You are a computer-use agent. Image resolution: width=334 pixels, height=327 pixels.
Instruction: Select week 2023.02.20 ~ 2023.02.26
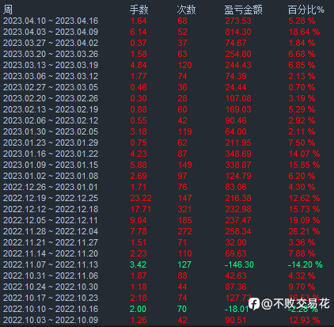pyautogui.click(x=51, y=98)
